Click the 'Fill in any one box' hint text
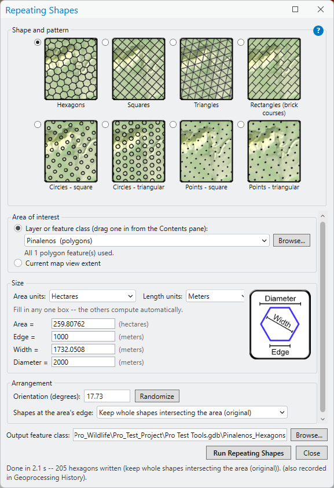This screenshot has height=488, width=334. 98,310
